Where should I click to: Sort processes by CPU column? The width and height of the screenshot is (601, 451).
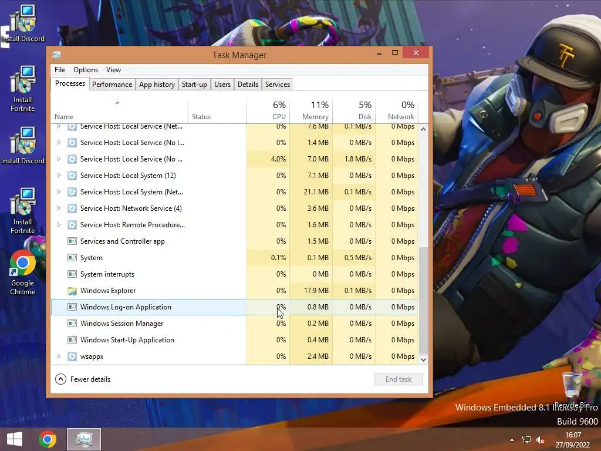coord(268,111)
